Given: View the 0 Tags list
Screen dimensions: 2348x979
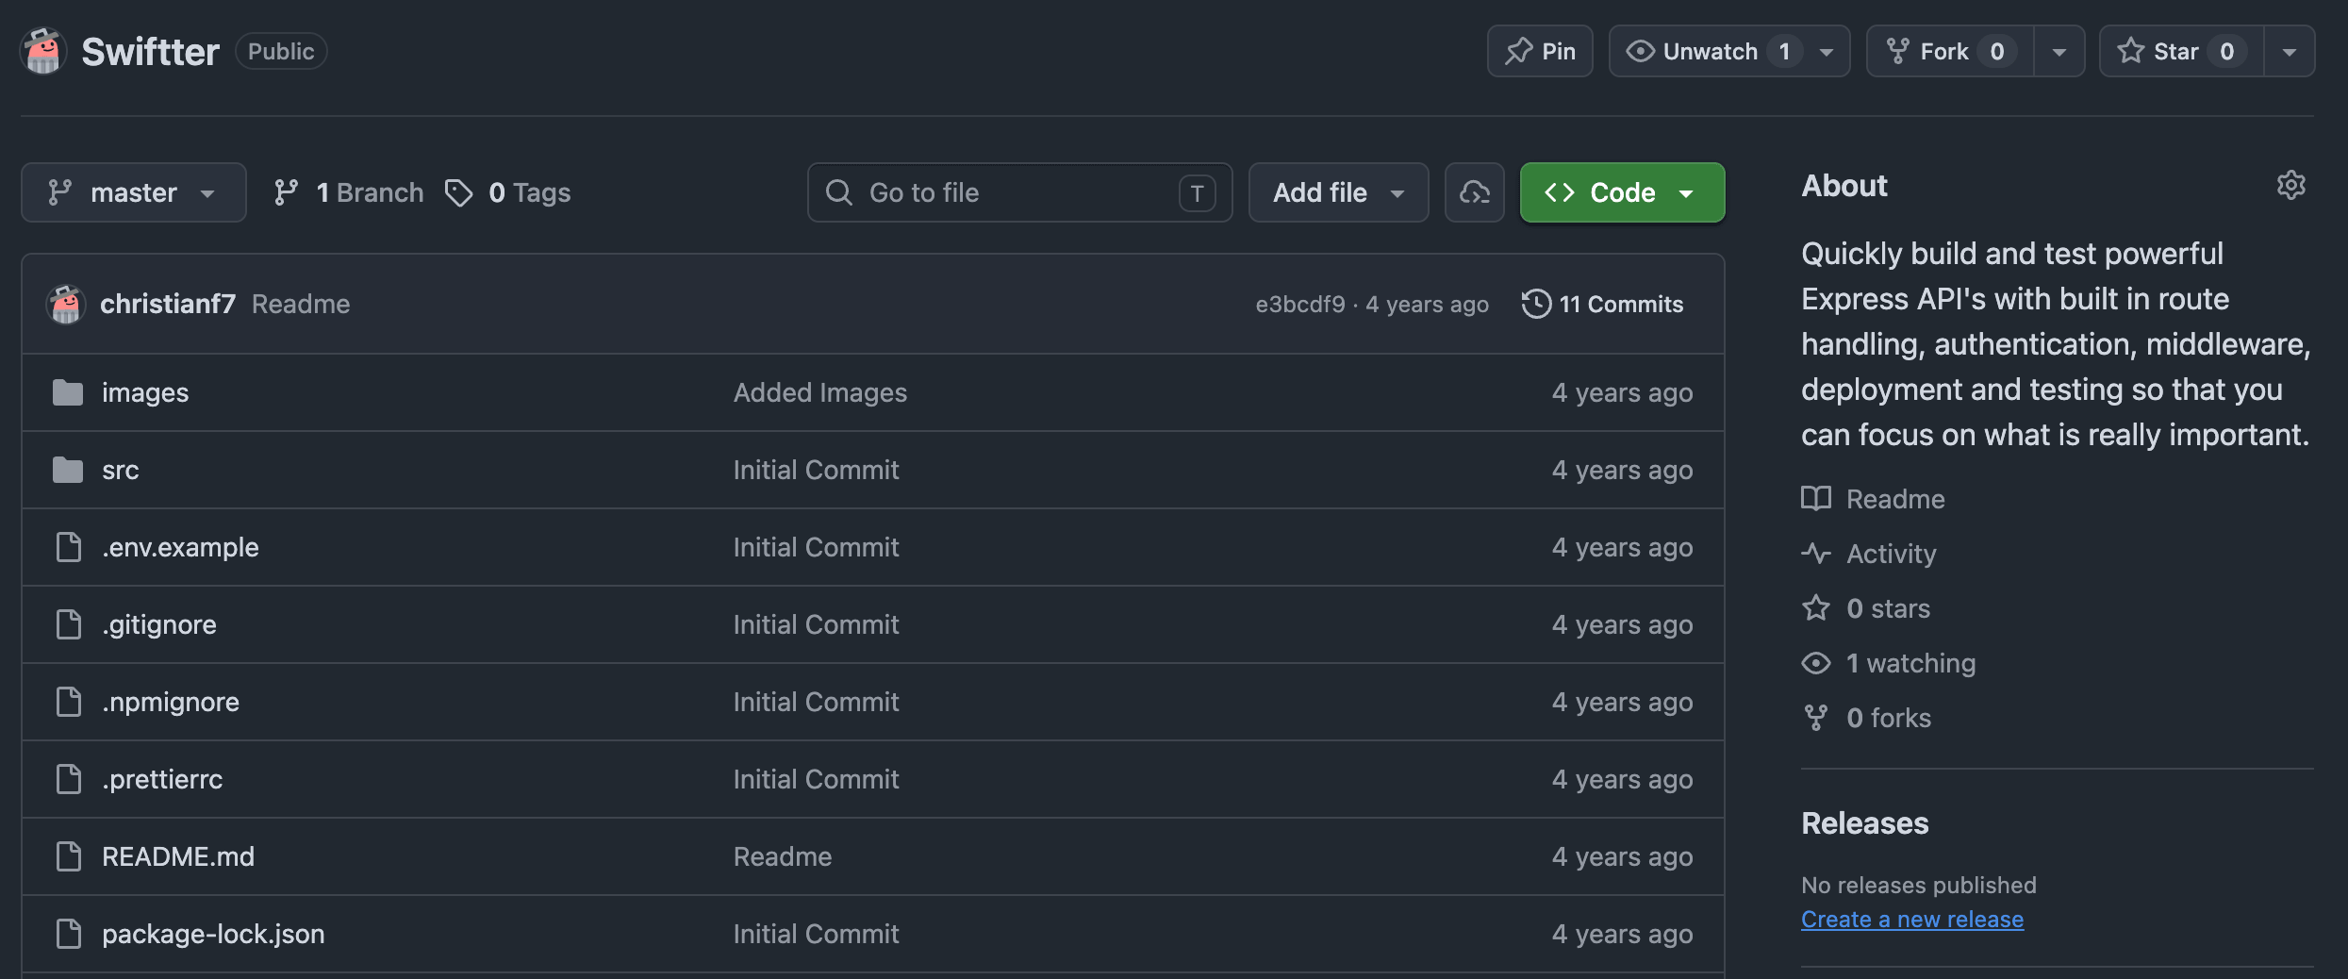Looking at the screenshot, I should click(507, 192).
